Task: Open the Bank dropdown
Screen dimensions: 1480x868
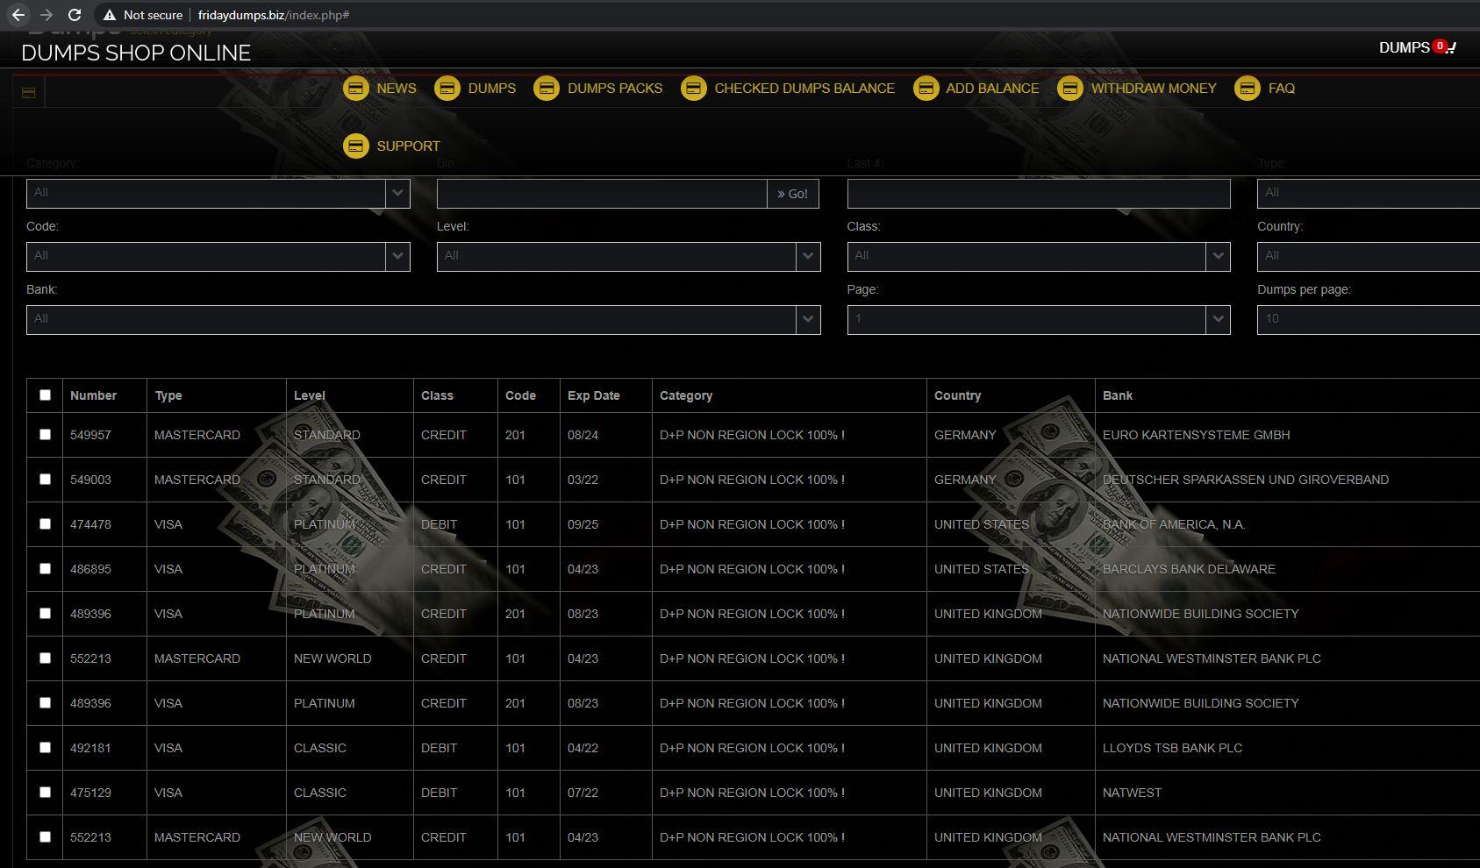Action: tap(423, 320)
